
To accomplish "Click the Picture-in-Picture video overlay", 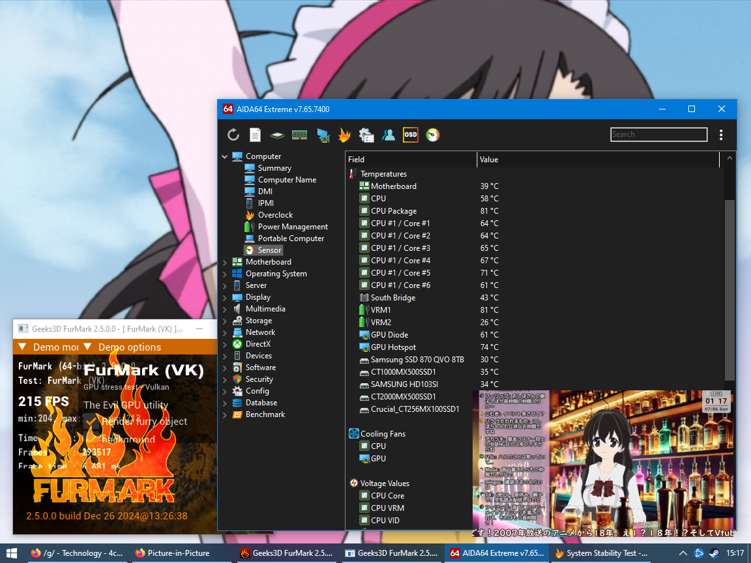I will tap(603, 464).
